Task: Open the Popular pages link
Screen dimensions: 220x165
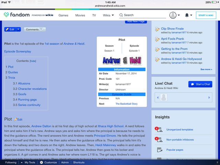Action: [175, 150]
